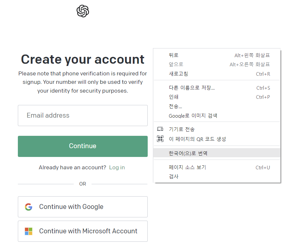Select Continue with Microsoft Account
Image resolution: width=286 pixels, height=245 pixels.
pyautogui.click(x=82, y=231)
